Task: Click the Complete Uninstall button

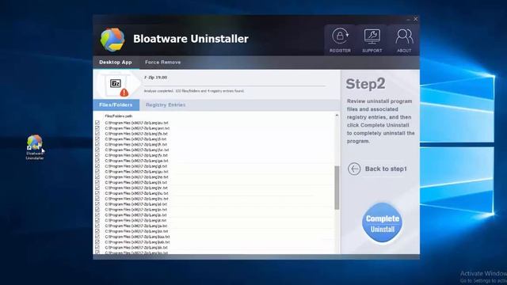Action: [x=382, y=222]
